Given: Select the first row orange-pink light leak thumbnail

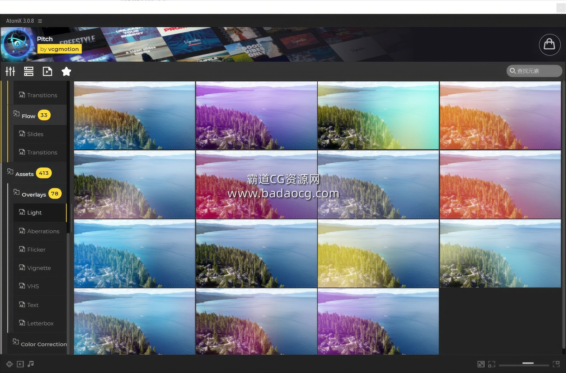Looking at the screenshot, I should pos(500,115).
